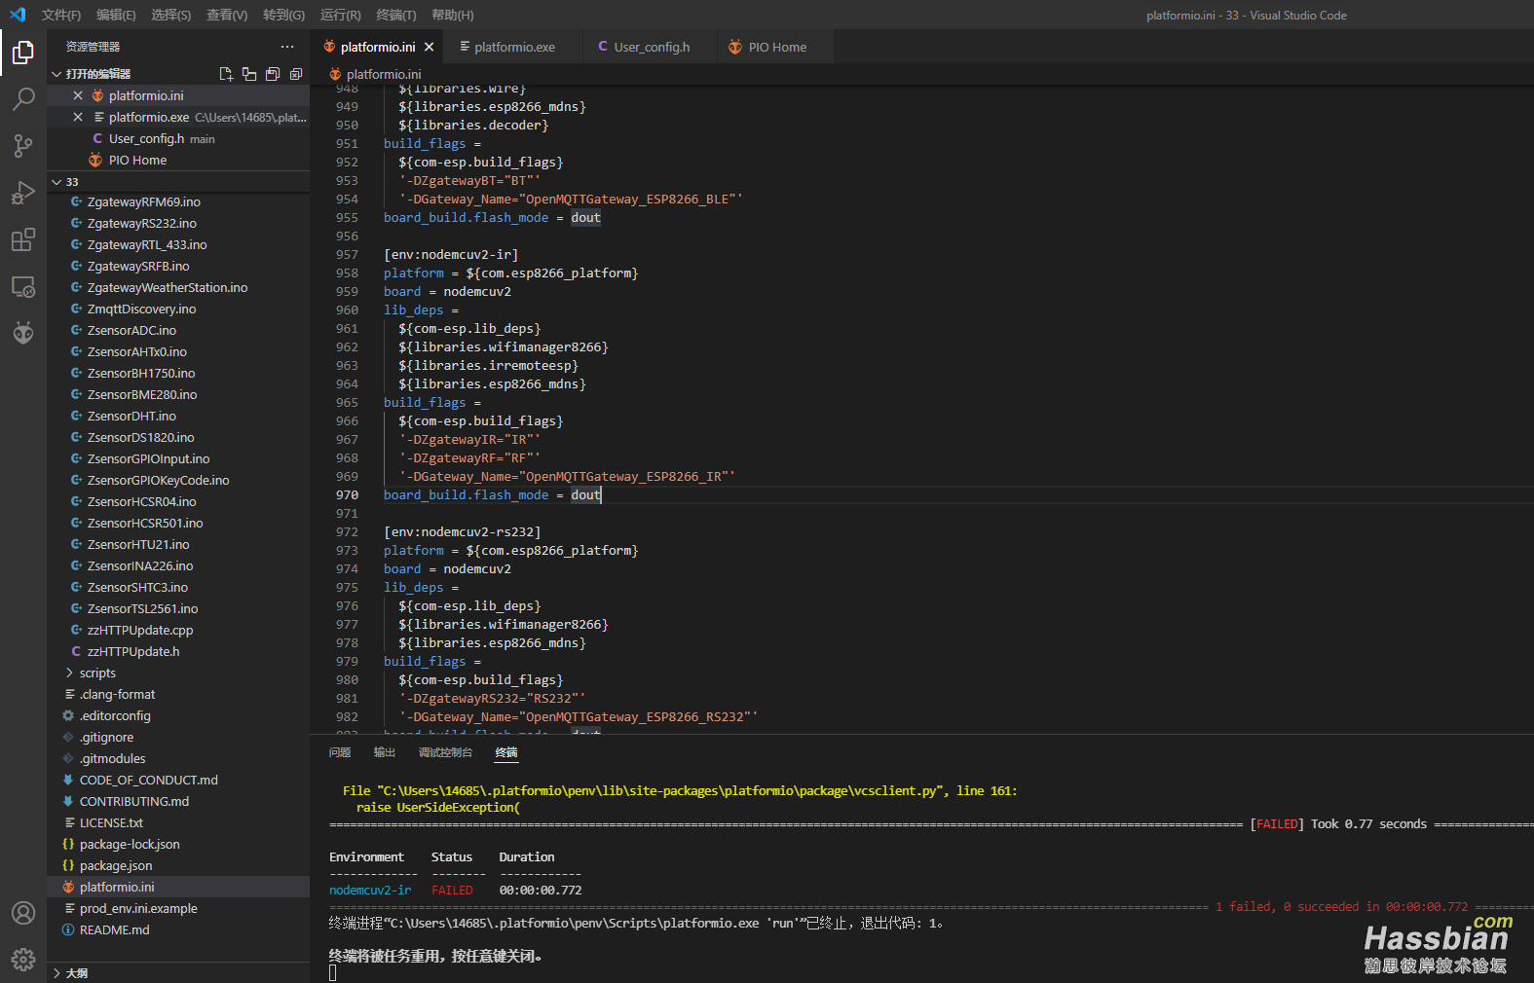Click line 957 env:nodemcuv2-ir header
The image size is (1534, 983).
coord(451,254)
